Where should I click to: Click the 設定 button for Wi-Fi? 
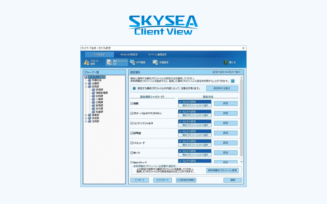(x=226, y=153)
